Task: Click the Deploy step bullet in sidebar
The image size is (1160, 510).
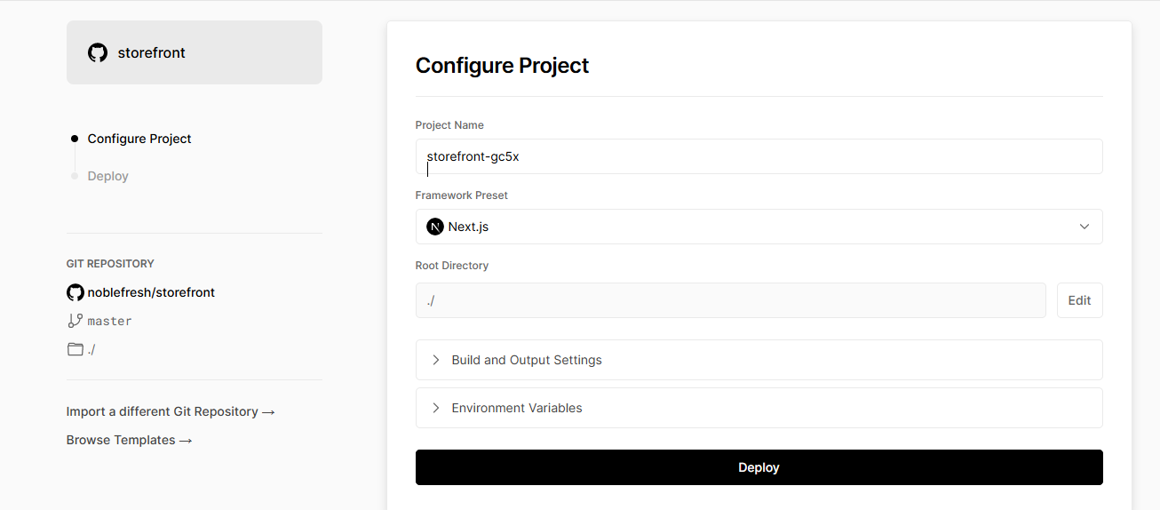Action: (75, 176)
